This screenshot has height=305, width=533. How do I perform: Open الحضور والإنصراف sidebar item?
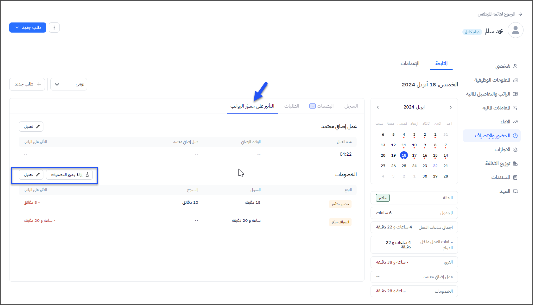(x=492, y=136)
